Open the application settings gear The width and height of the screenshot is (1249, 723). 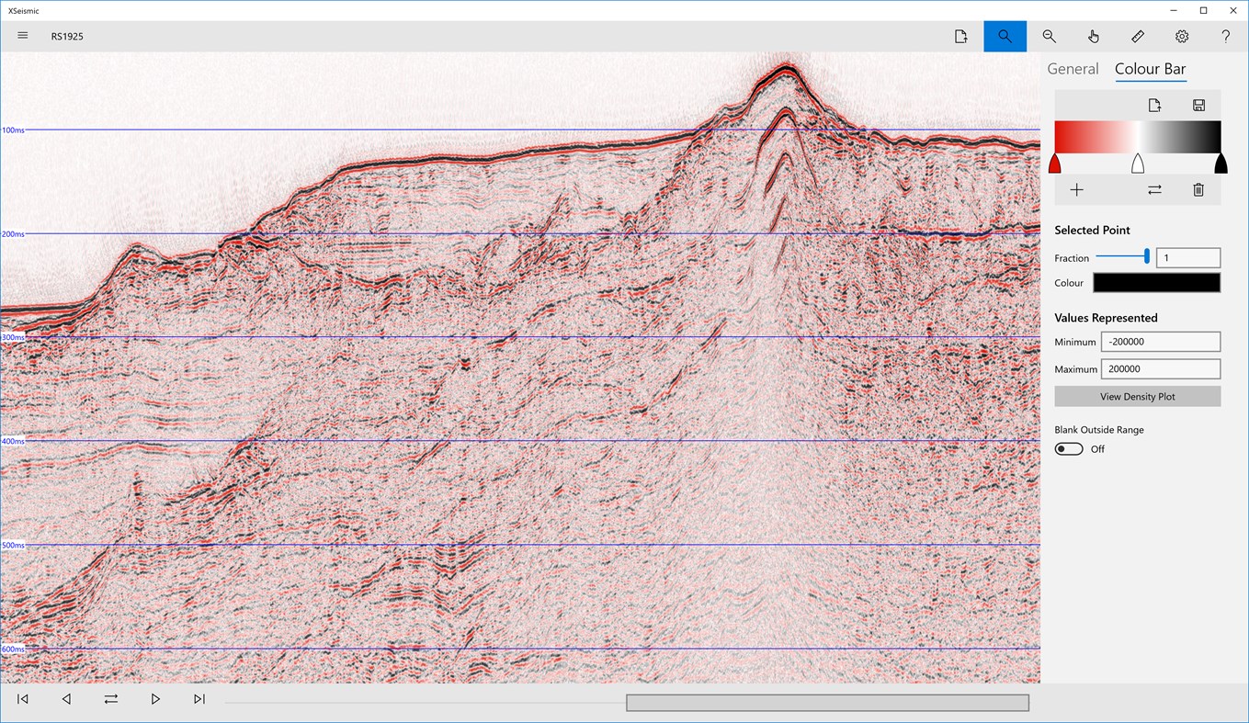(1181, 36)
